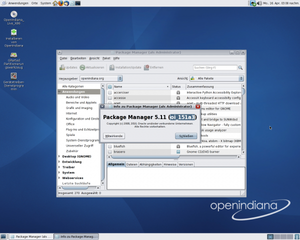Click the Mitwirkende button

tap(114, 136)
